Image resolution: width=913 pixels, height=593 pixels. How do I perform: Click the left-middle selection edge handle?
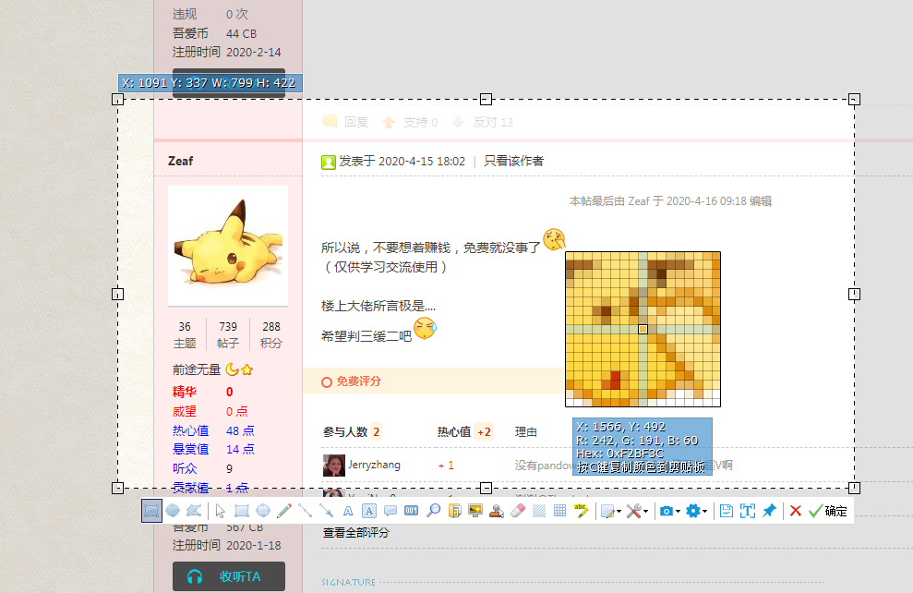(117, 294)
